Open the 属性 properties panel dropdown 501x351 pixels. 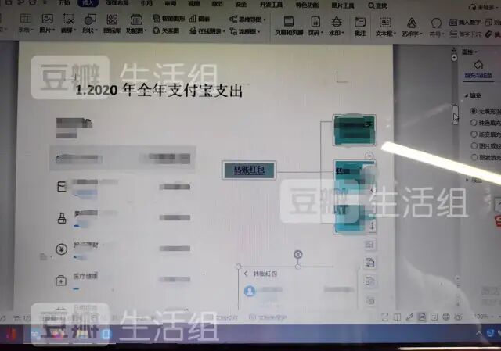click(470, 52)
